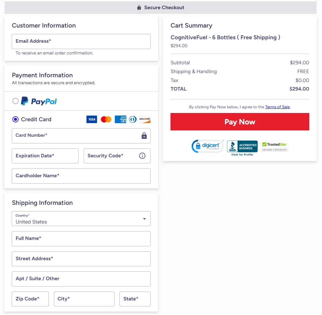The width and height of the screenshot is (322, 315).
Task: Click the Discover card icon
Action: (x=145, y=119)
